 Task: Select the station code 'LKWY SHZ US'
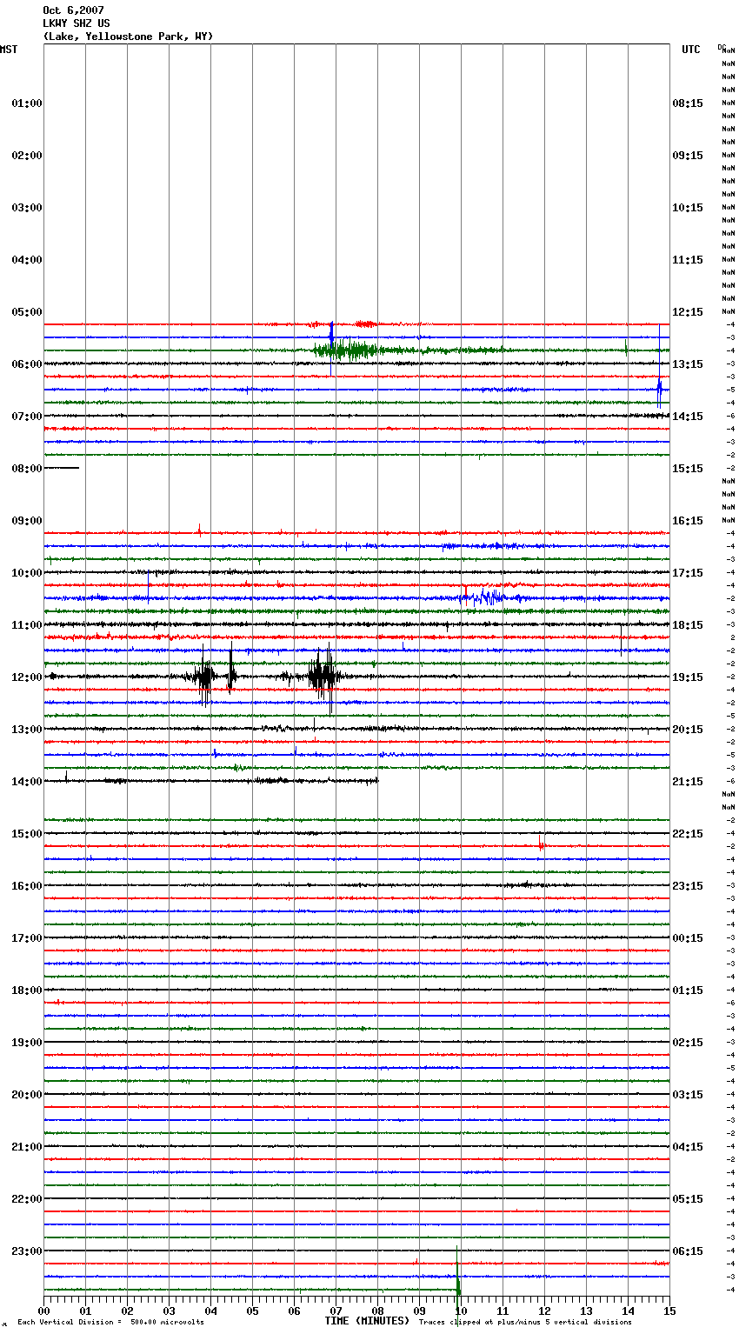(77, 23)
